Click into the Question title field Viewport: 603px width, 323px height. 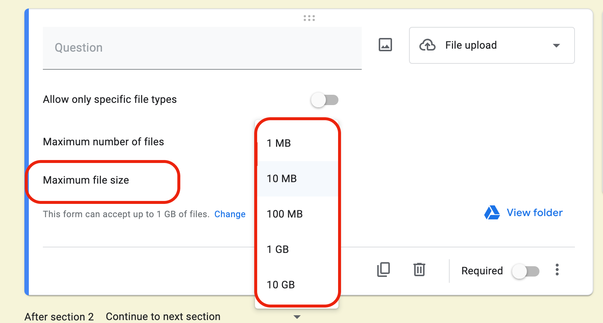point(202,48)
